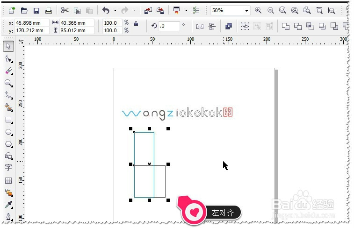Mirror the selection horizontally

200,27
